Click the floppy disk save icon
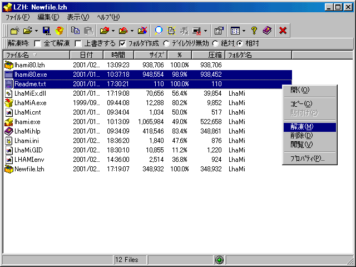Screen dimensions: 356x267 [x=47, y=31]
